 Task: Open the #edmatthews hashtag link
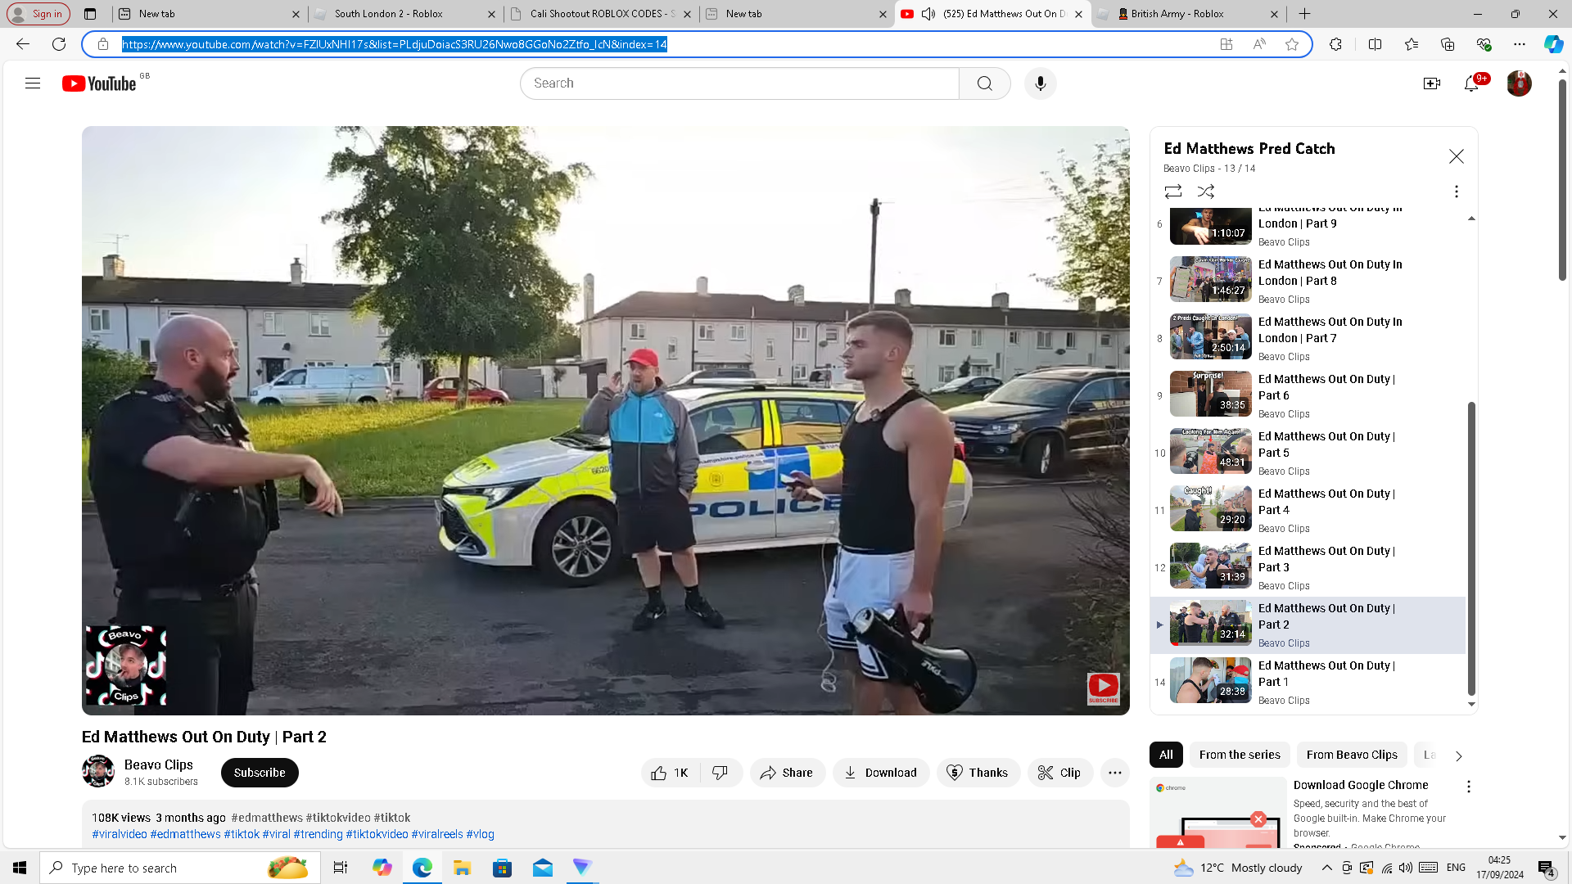185,834
